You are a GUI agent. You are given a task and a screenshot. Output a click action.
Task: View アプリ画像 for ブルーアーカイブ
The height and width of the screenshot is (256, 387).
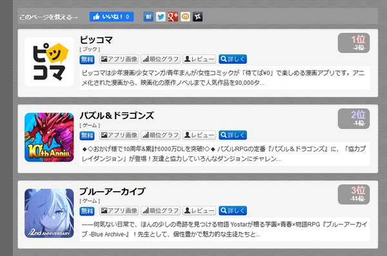(x=119, y=211)
